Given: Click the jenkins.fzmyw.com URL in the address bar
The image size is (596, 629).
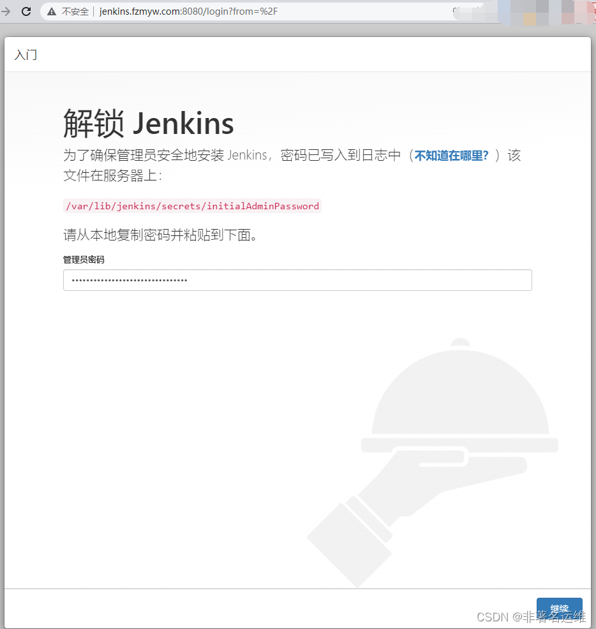Looking at the screenshot, I should pyautogui.click(x=188, y=11).
